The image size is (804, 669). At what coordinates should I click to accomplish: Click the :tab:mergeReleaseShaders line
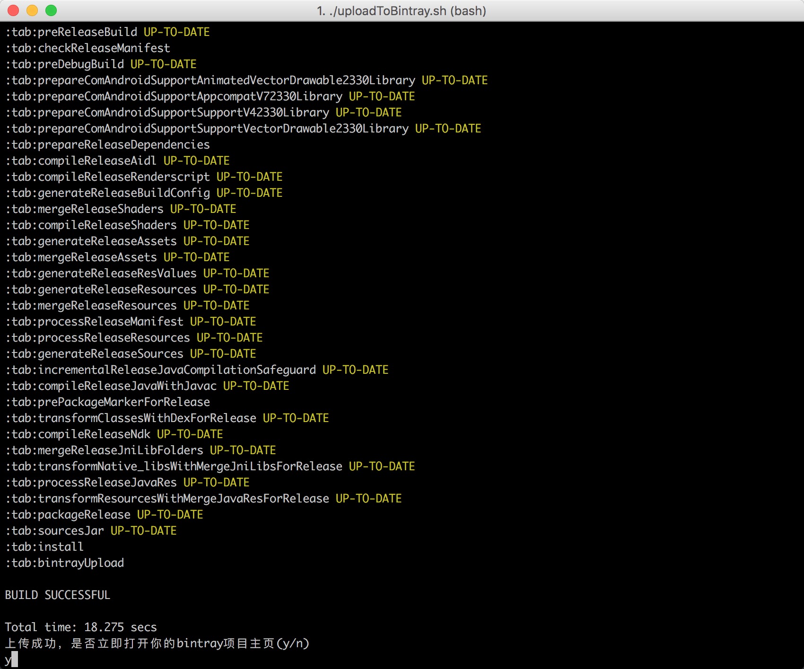coord(121,209)
